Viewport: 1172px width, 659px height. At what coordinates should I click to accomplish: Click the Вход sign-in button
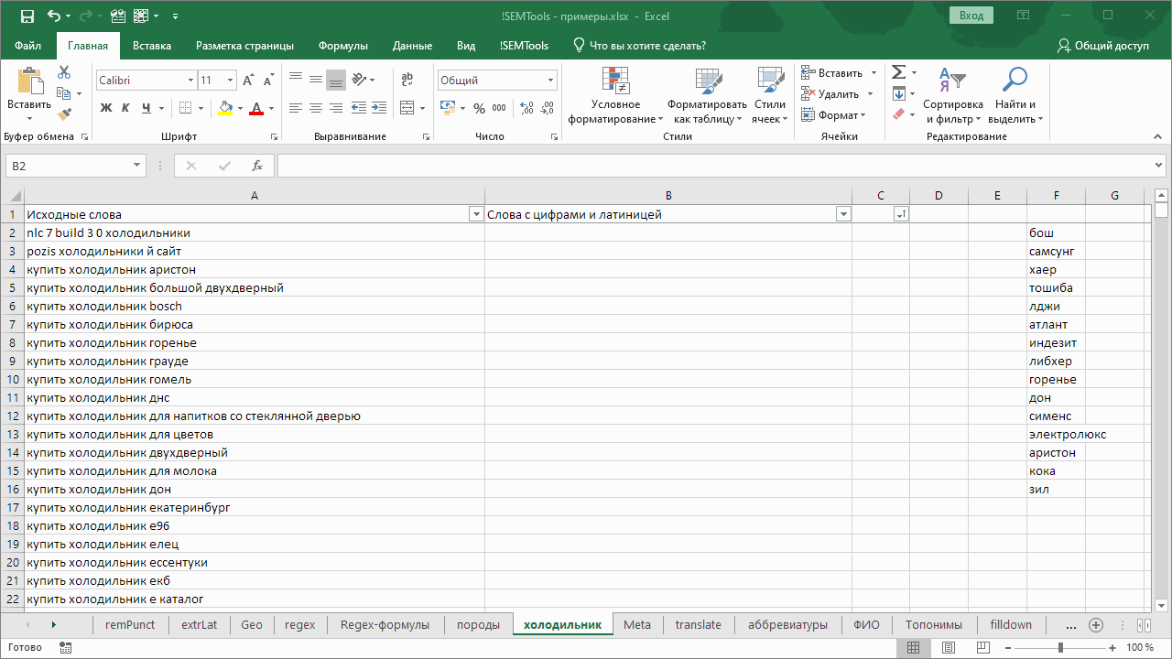(x=971, y=16)
